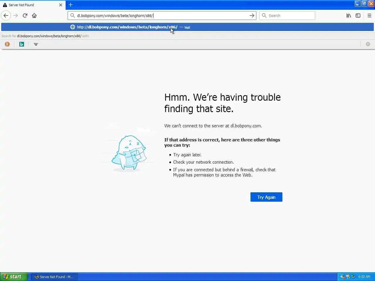Search with the DuckDuckGo engine icon
Screen dimensions: 375x281
tap(7, 44)
